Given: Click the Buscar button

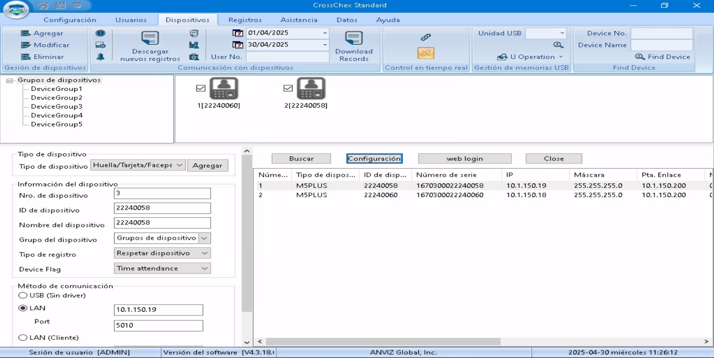Looking at the screenshot, I should click(301, 159).
